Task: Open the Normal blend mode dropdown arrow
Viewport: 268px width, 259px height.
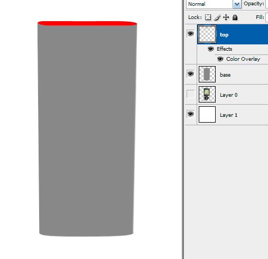Action: 237,4
